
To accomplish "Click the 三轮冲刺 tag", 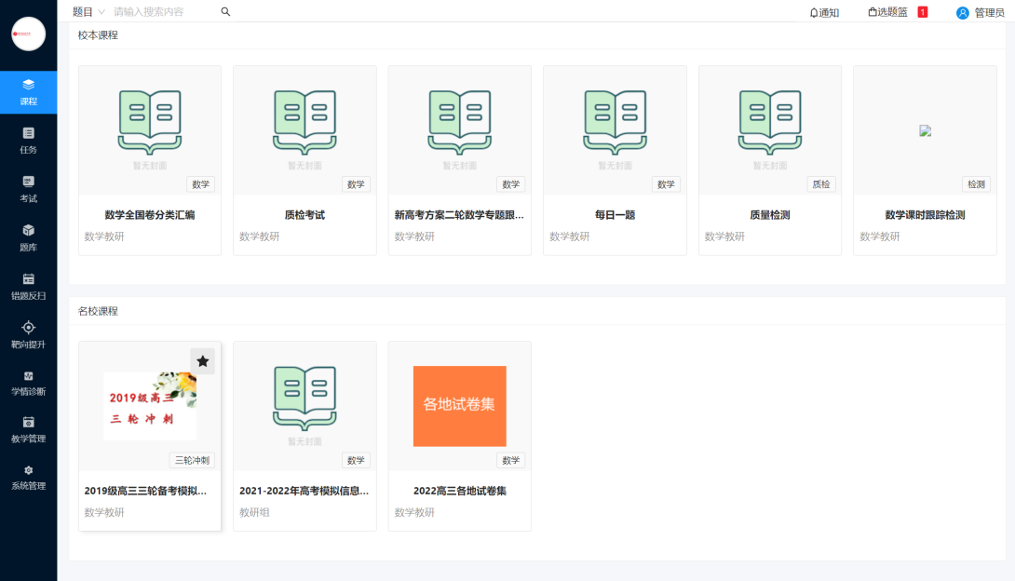I will pyautogui.click(x=192, y=460).
